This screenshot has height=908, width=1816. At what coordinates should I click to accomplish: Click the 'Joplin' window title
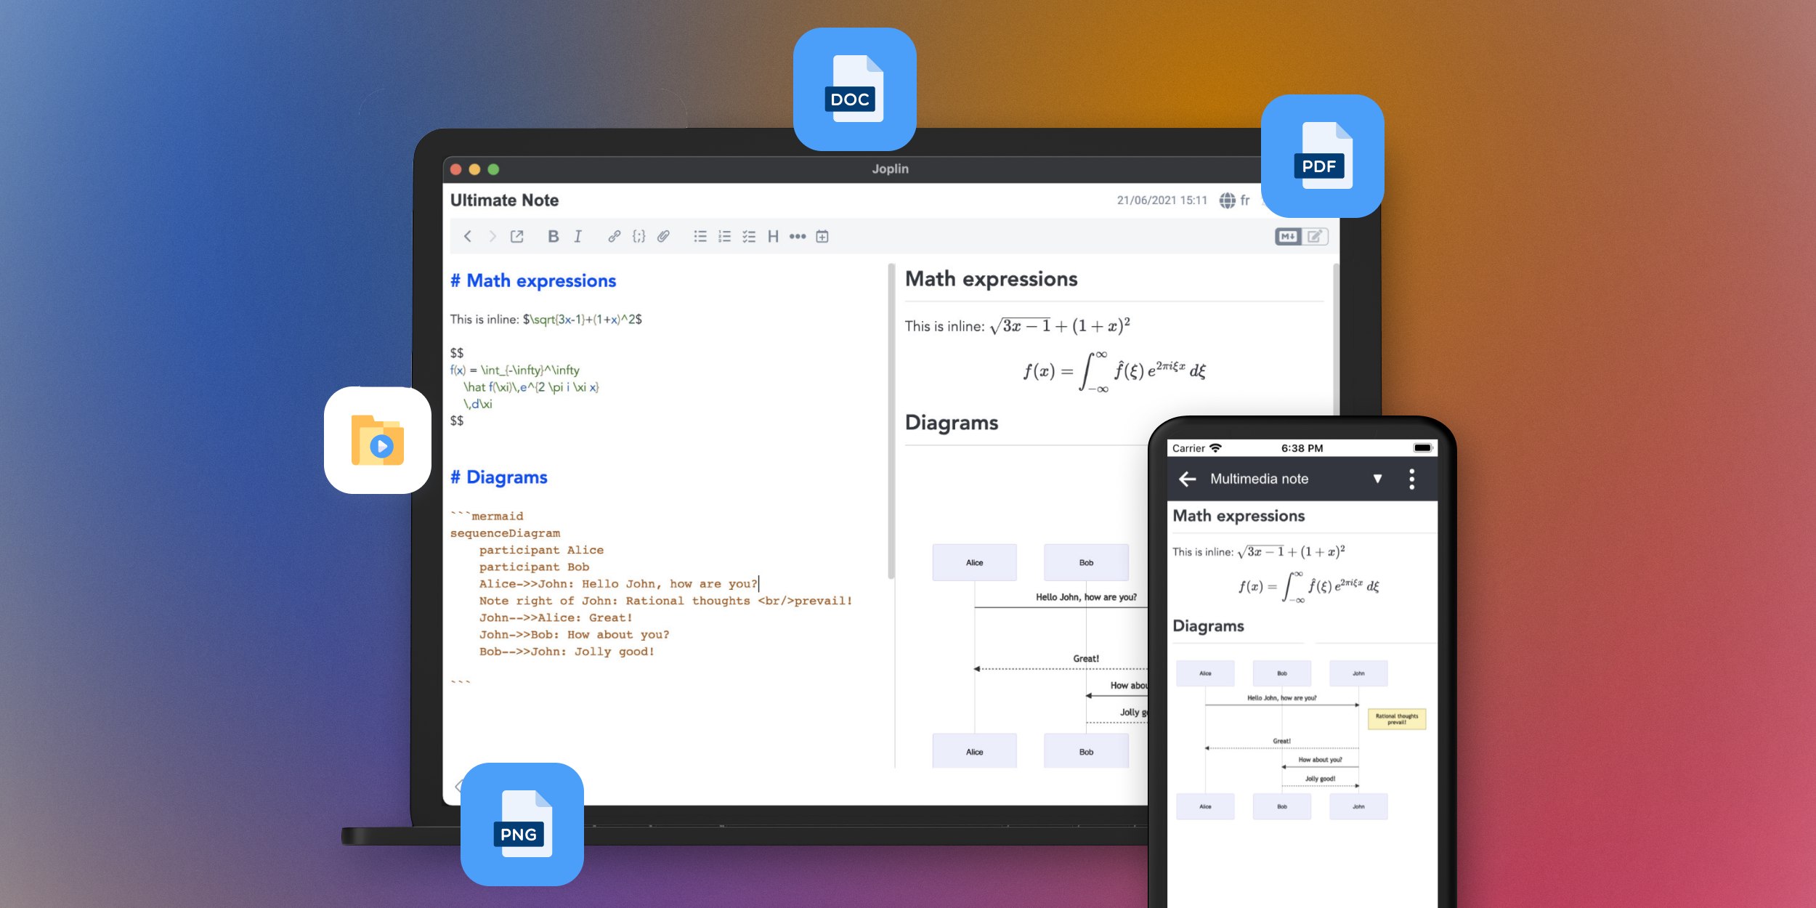tap(890, 169)
